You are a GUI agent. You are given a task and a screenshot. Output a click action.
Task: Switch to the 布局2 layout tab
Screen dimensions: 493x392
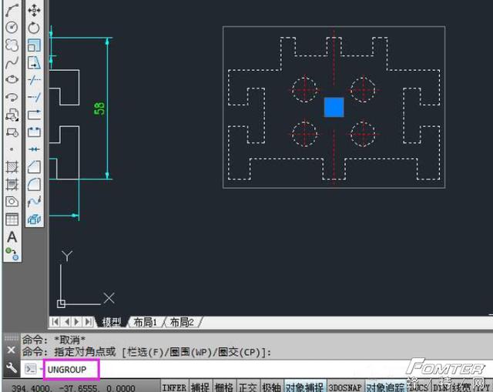(182, 322)
